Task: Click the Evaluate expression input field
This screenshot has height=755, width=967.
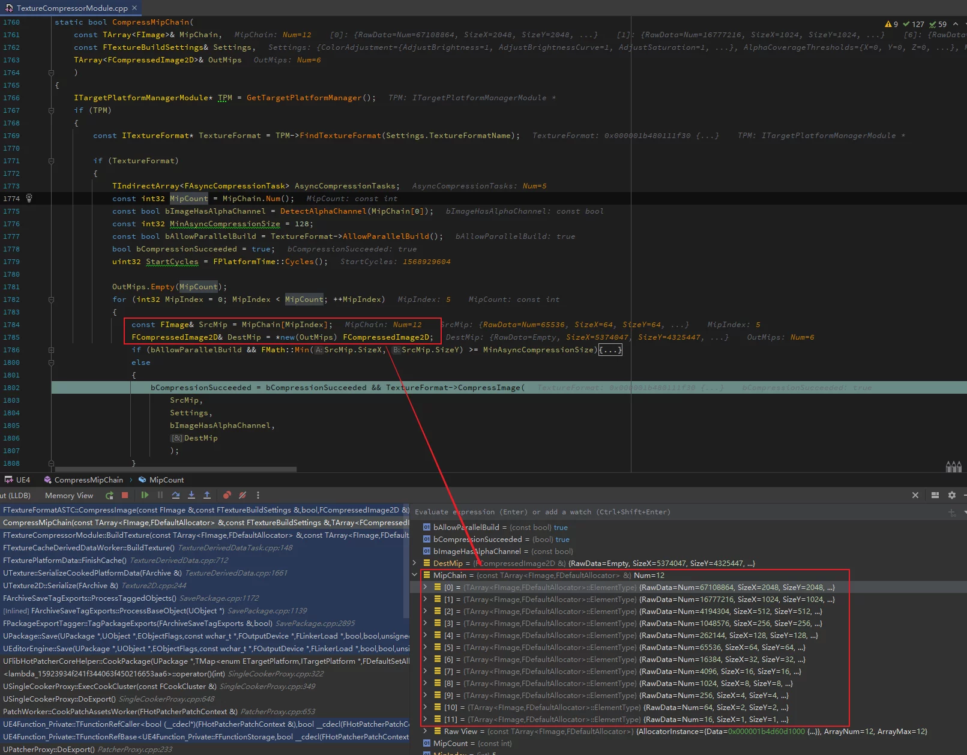Action: click(660, 512)
